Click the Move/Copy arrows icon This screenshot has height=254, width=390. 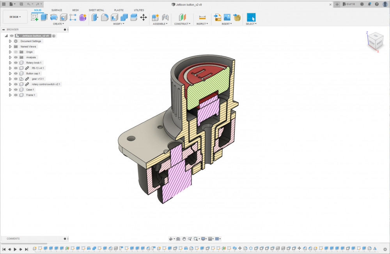[144, 18]
